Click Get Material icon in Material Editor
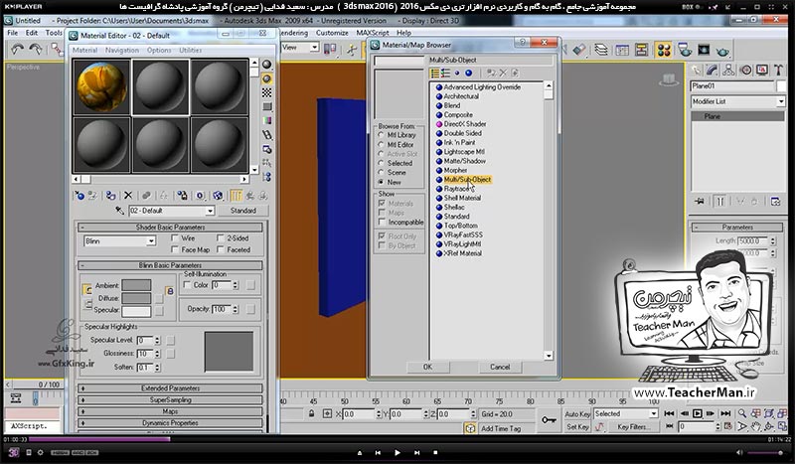Image resolution: width=795 pixels, height=464 pixels. click(x=79, y=196)
